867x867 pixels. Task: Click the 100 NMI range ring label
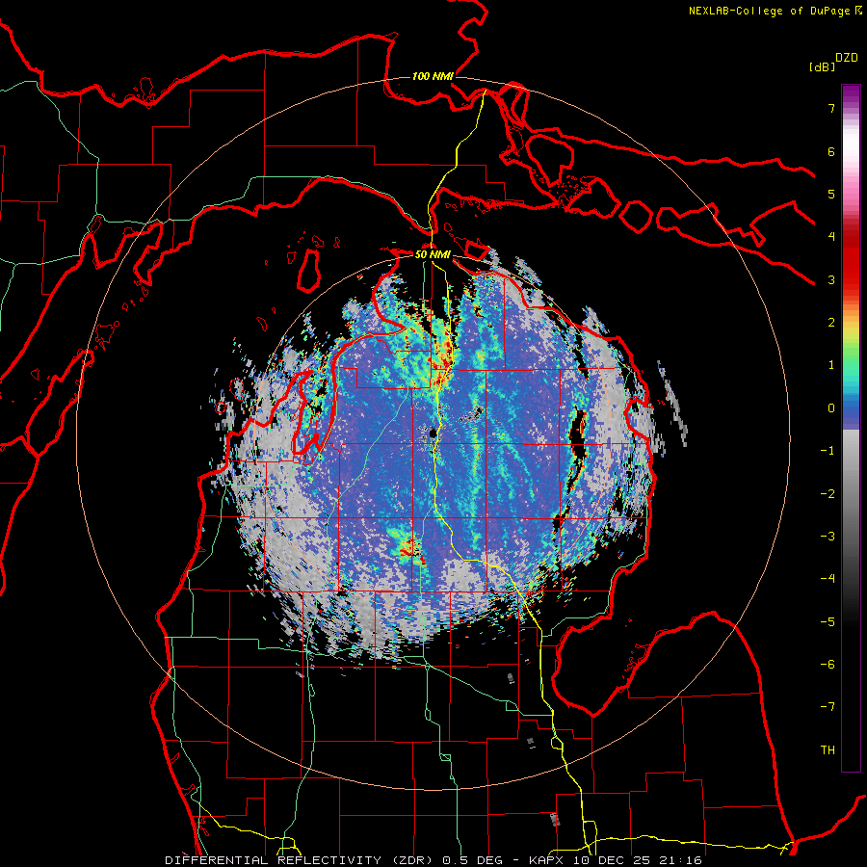point(433,76)
